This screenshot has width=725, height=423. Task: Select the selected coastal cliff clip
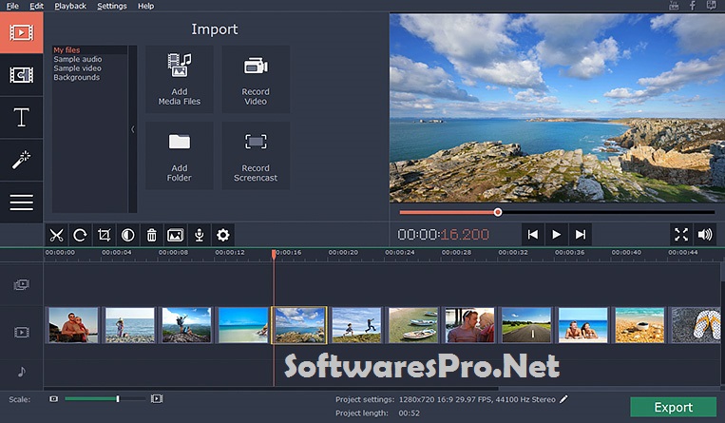299,325
